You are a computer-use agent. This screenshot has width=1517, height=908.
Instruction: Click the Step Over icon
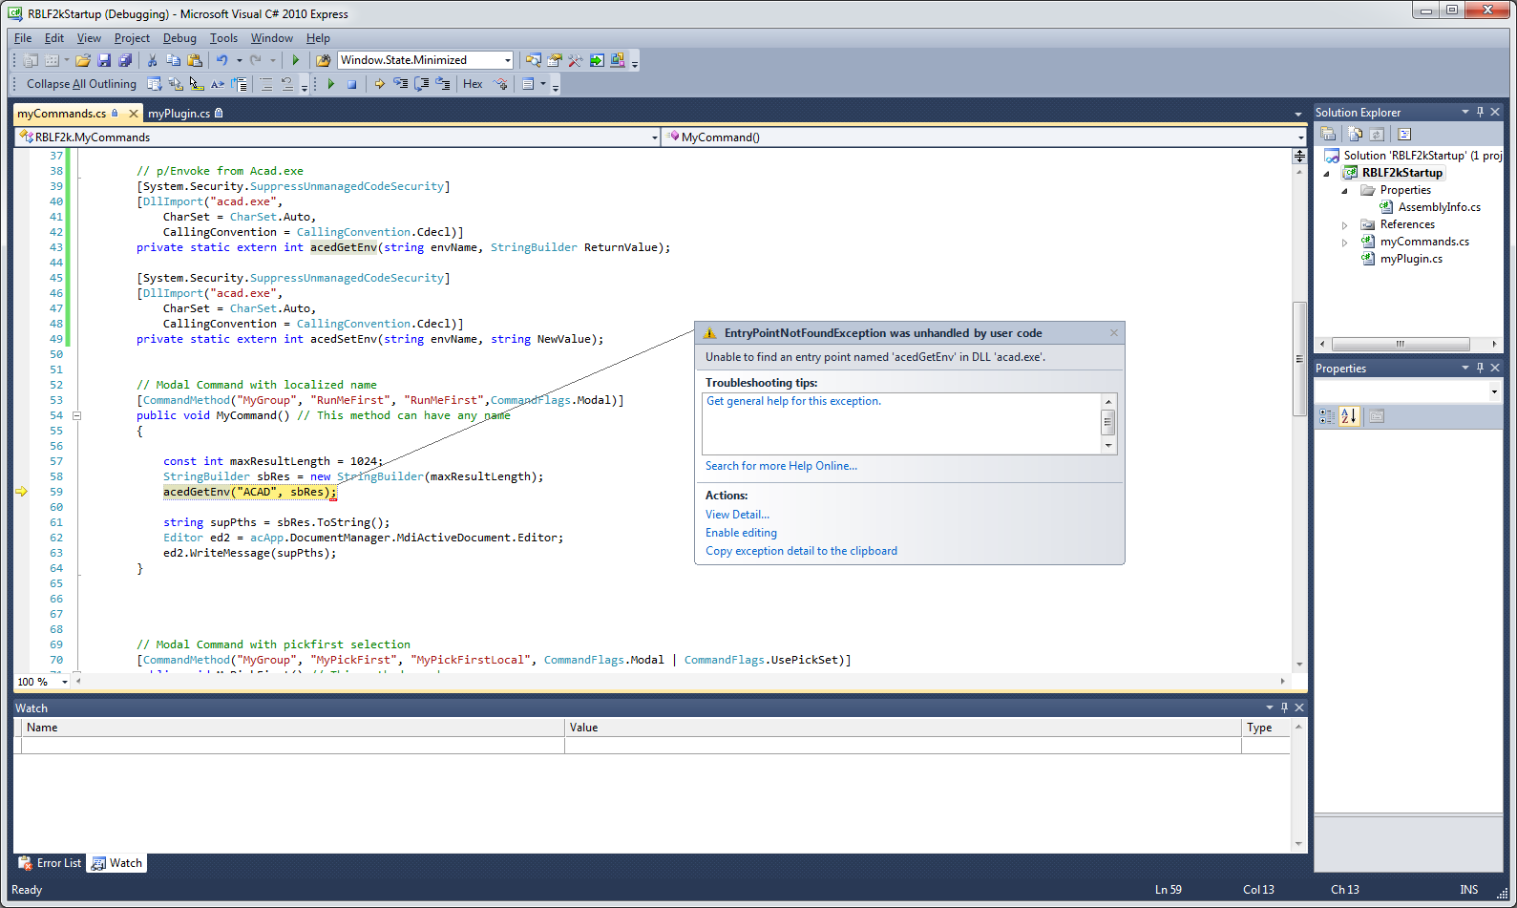(421, 84)
